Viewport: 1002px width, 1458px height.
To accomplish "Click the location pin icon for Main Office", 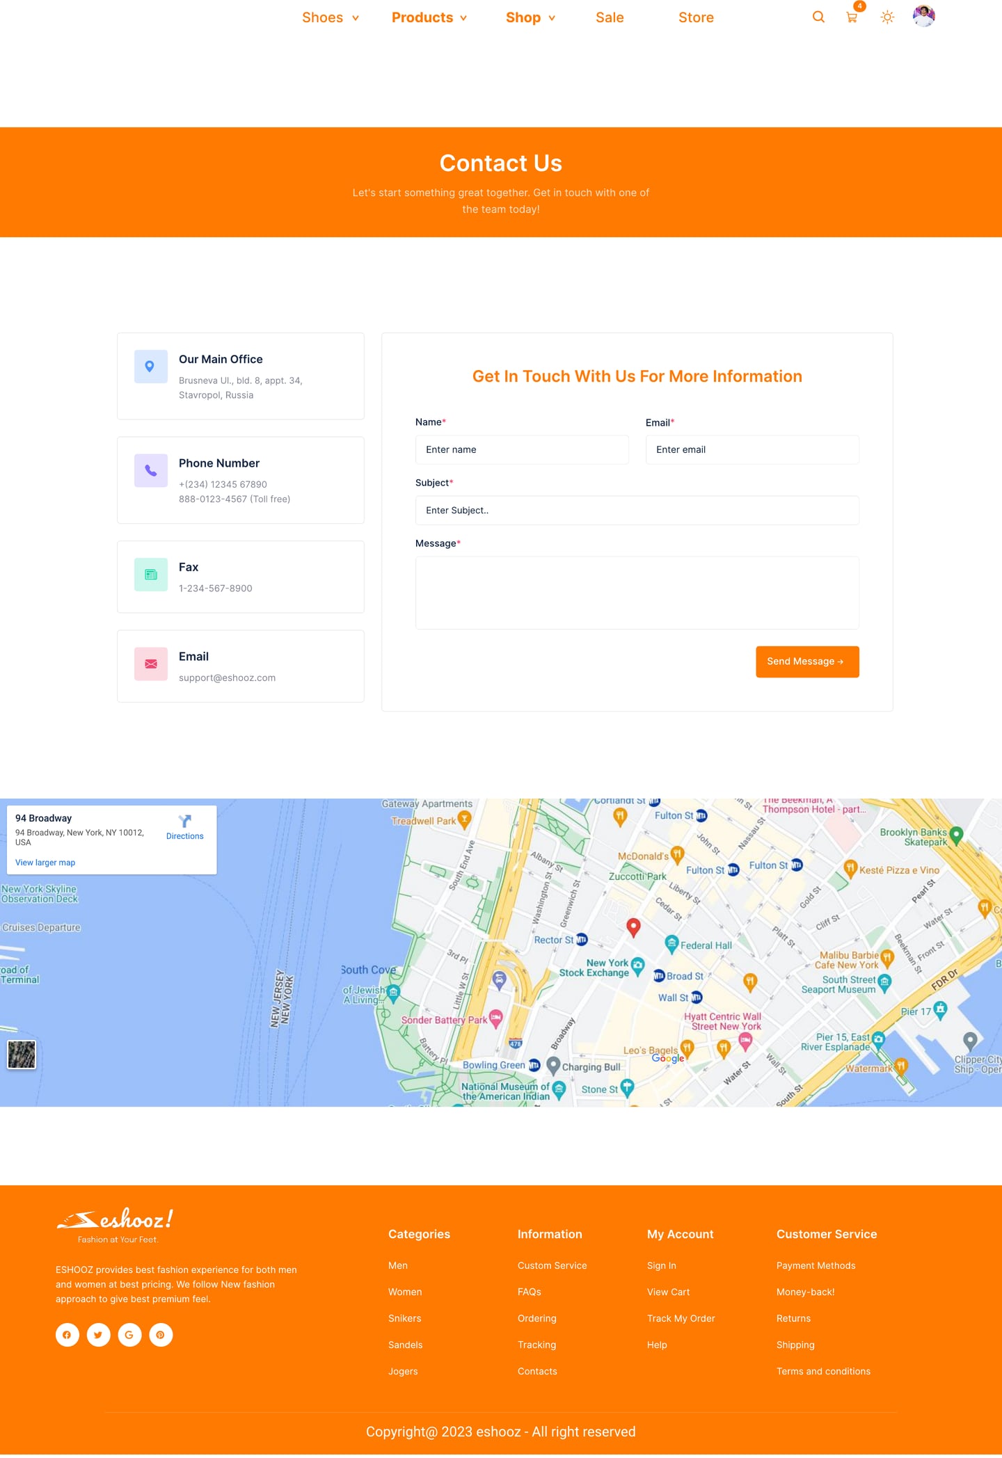I will click(150, 367).
